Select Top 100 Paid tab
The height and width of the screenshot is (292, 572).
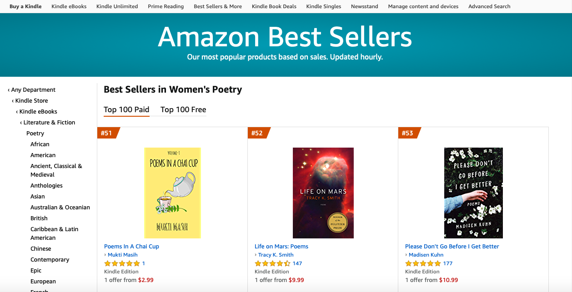(126, 109)
